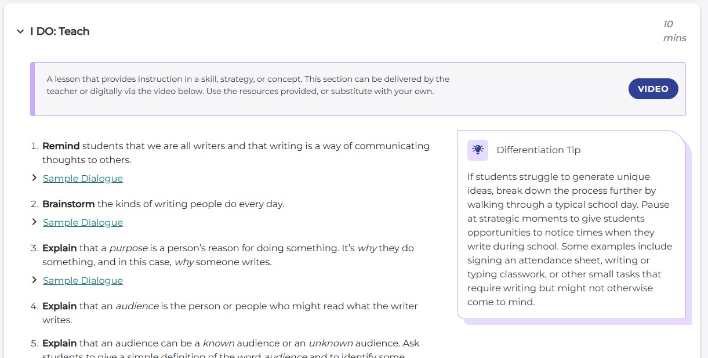Image resolution: width=708 pixels, height=358 pixels.
Task: Click the bolded word Brainstorm in step 2
Action: point(68,204)
